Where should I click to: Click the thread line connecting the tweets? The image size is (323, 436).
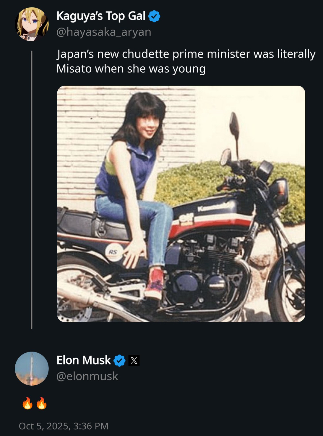32,190
